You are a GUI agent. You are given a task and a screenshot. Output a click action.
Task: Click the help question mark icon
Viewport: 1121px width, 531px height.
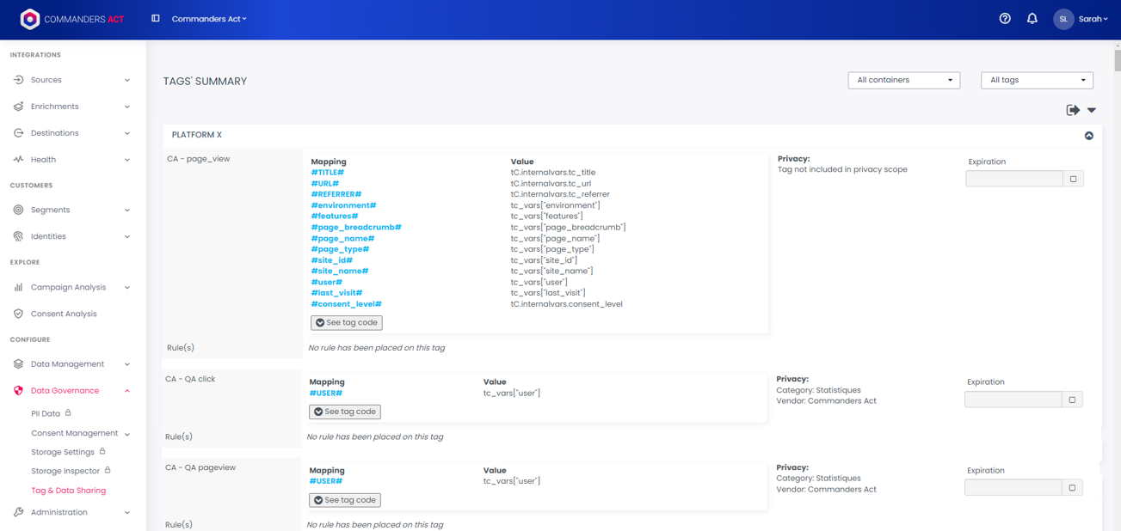(1005, 19)
